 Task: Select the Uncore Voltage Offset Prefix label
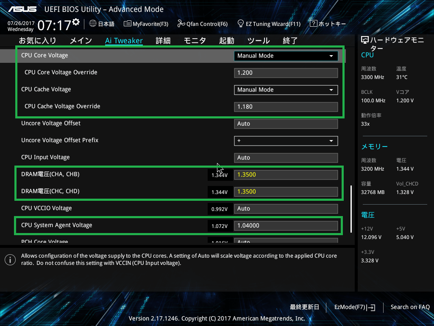pos(60,140)
